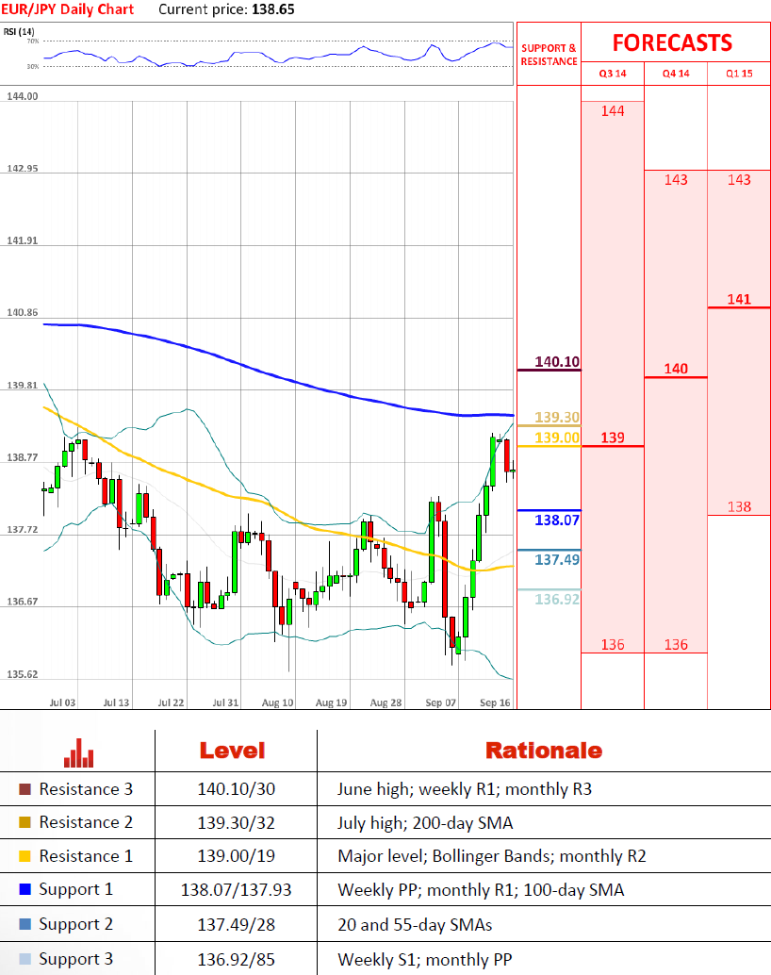This screenshot has height=975, width=771.
Task: Click the 'Resistance 1' row label
Action: coord(86,856)
